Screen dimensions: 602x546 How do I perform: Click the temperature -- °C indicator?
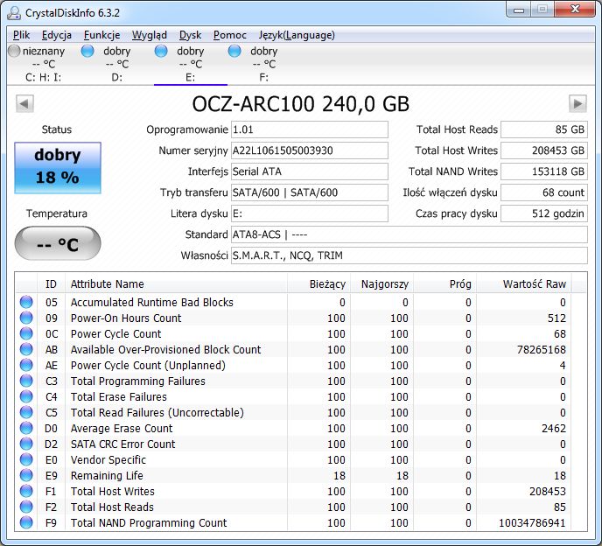(x=58, y=243)
